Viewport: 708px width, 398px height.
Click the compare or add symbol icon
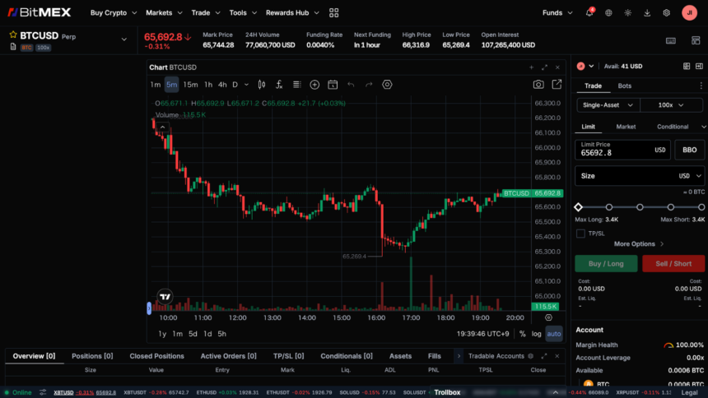pos(314,85)
